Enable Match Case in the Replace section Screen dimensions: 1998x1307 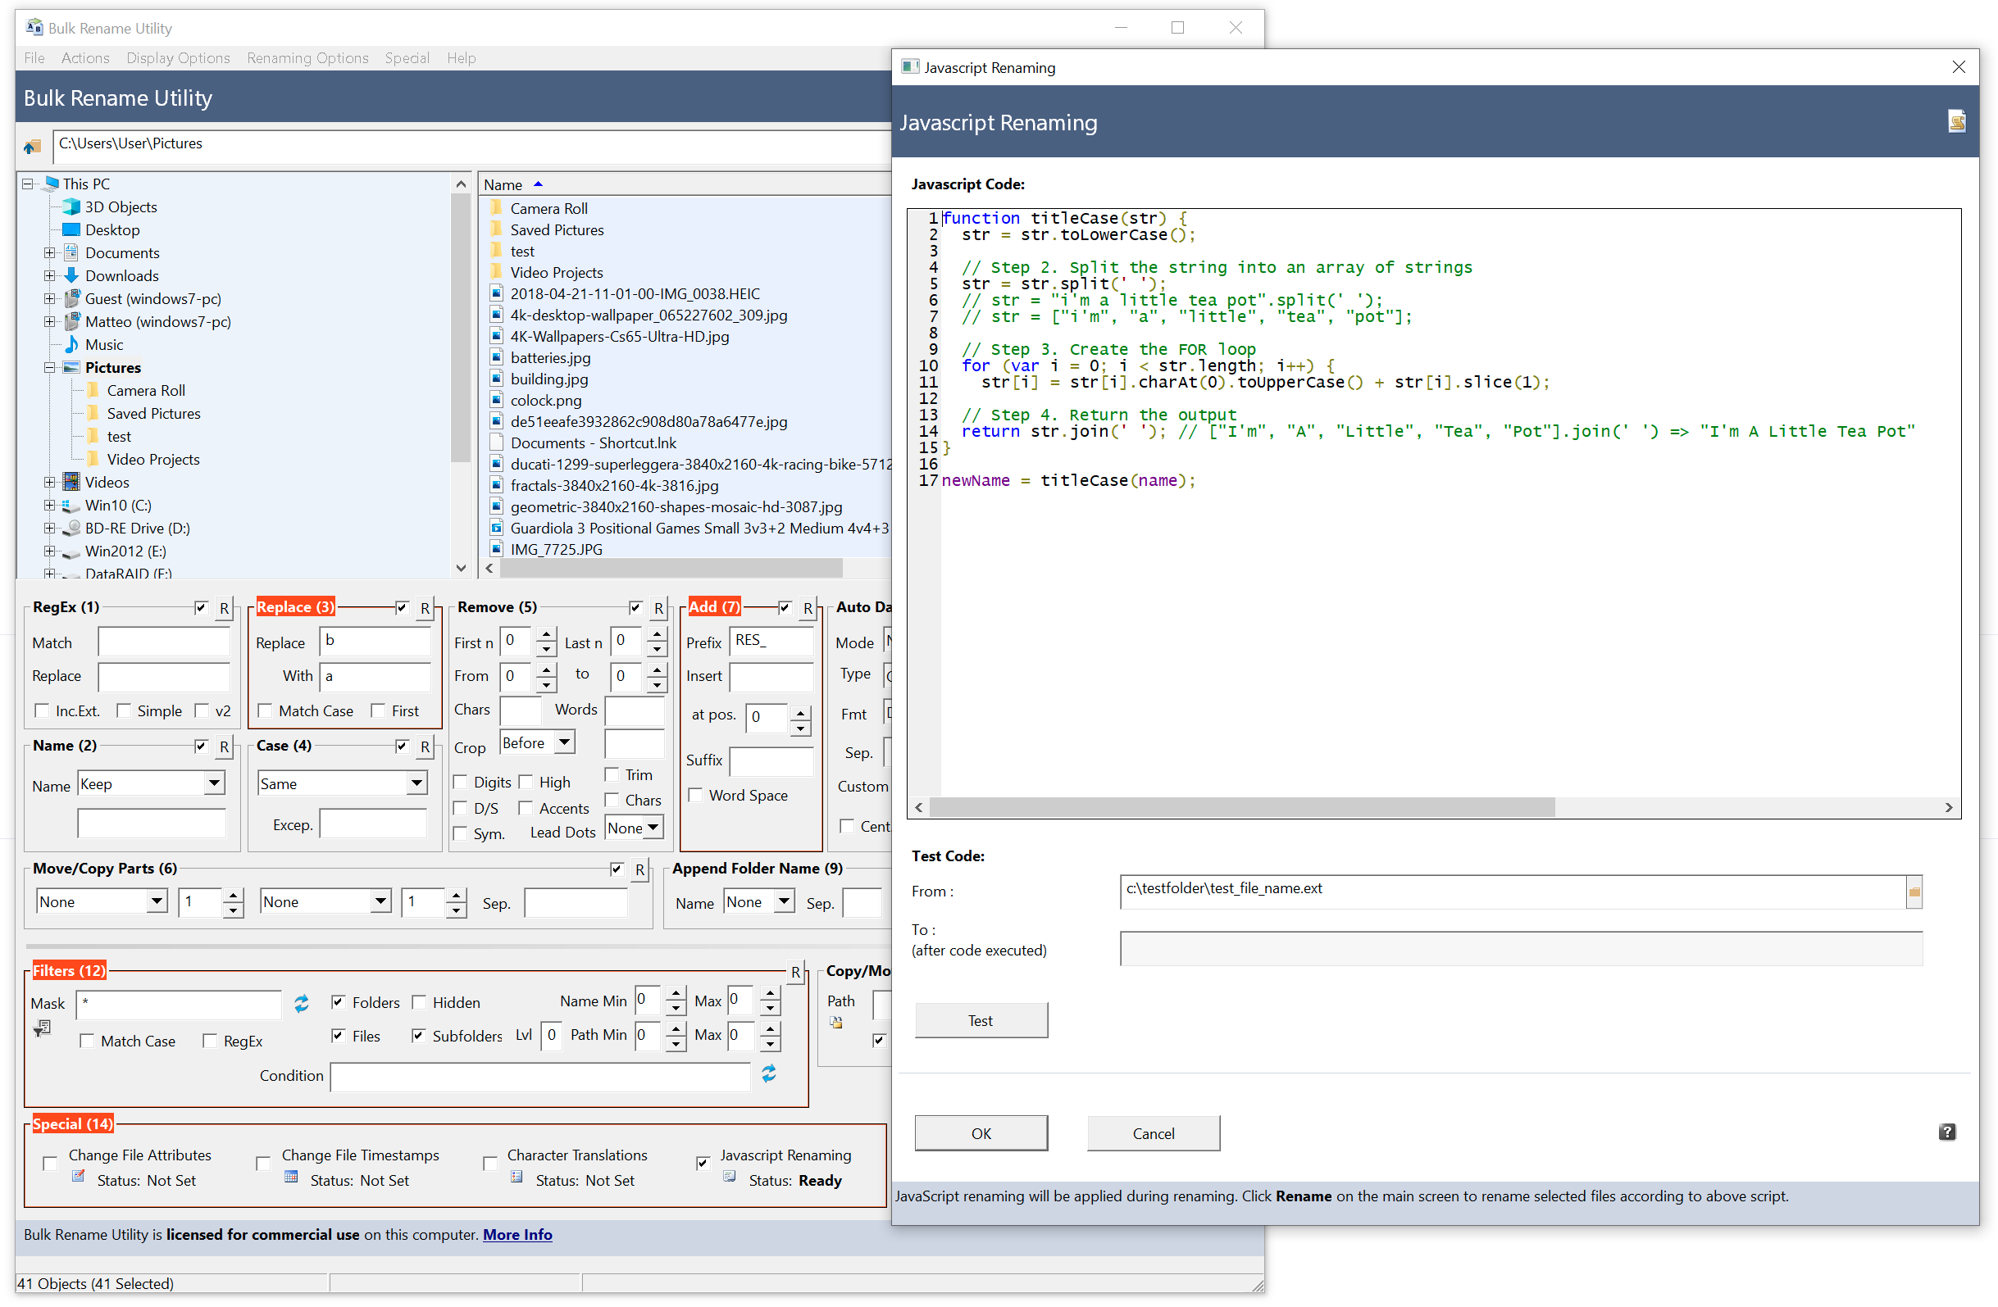pyautogui.click(x=266, y=710)
